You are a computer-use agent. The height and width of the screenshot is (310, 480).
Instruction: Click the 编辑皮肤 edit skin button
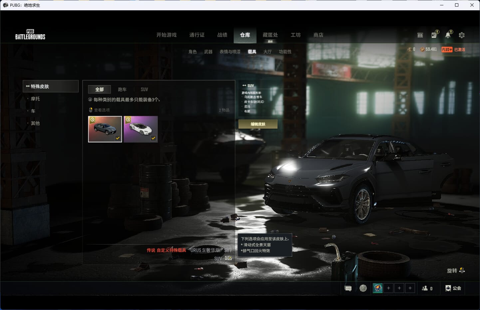[258, 124]
